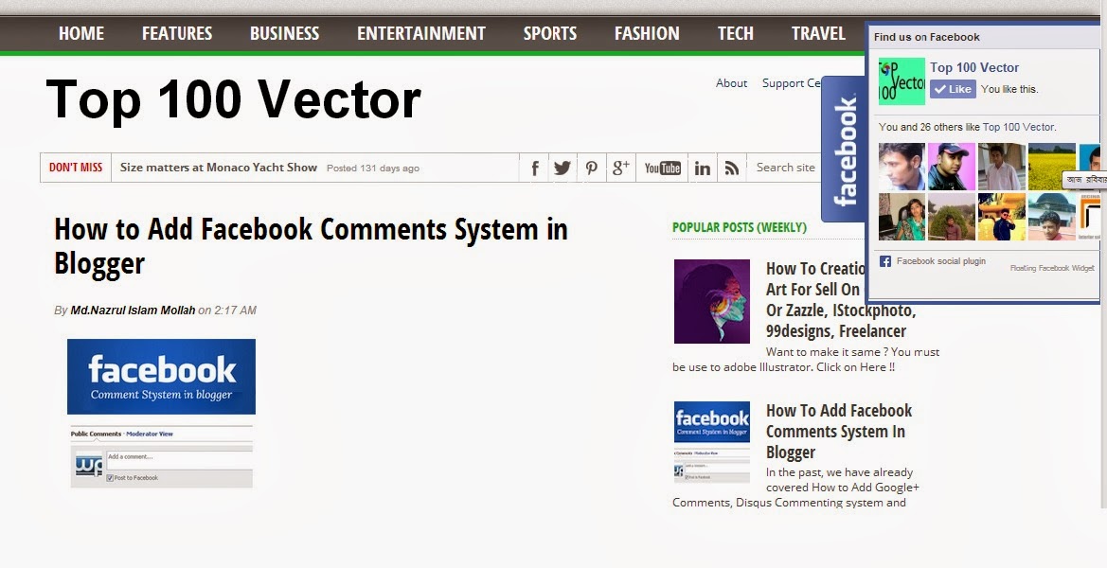Click the Top 100 Vector page logo in widget
Image resolution: width=1107 pixels, height=568 pixels.
[902, 81]
